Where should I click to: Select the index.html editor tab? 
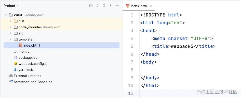(x=137, y=6)
